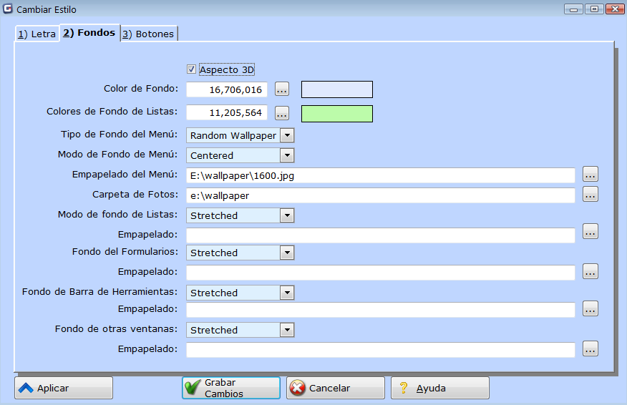The height and width of the screenshot is (405, 627).
Task: Click the green list background color swatch
Action: pos(337,113)
